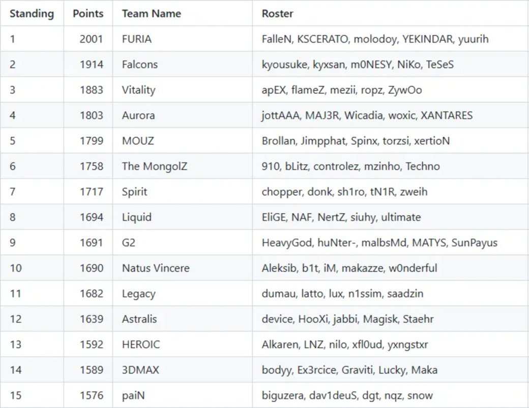Click the Astralis team name cell
529x408 pixels.
click(x=139, y=319)
